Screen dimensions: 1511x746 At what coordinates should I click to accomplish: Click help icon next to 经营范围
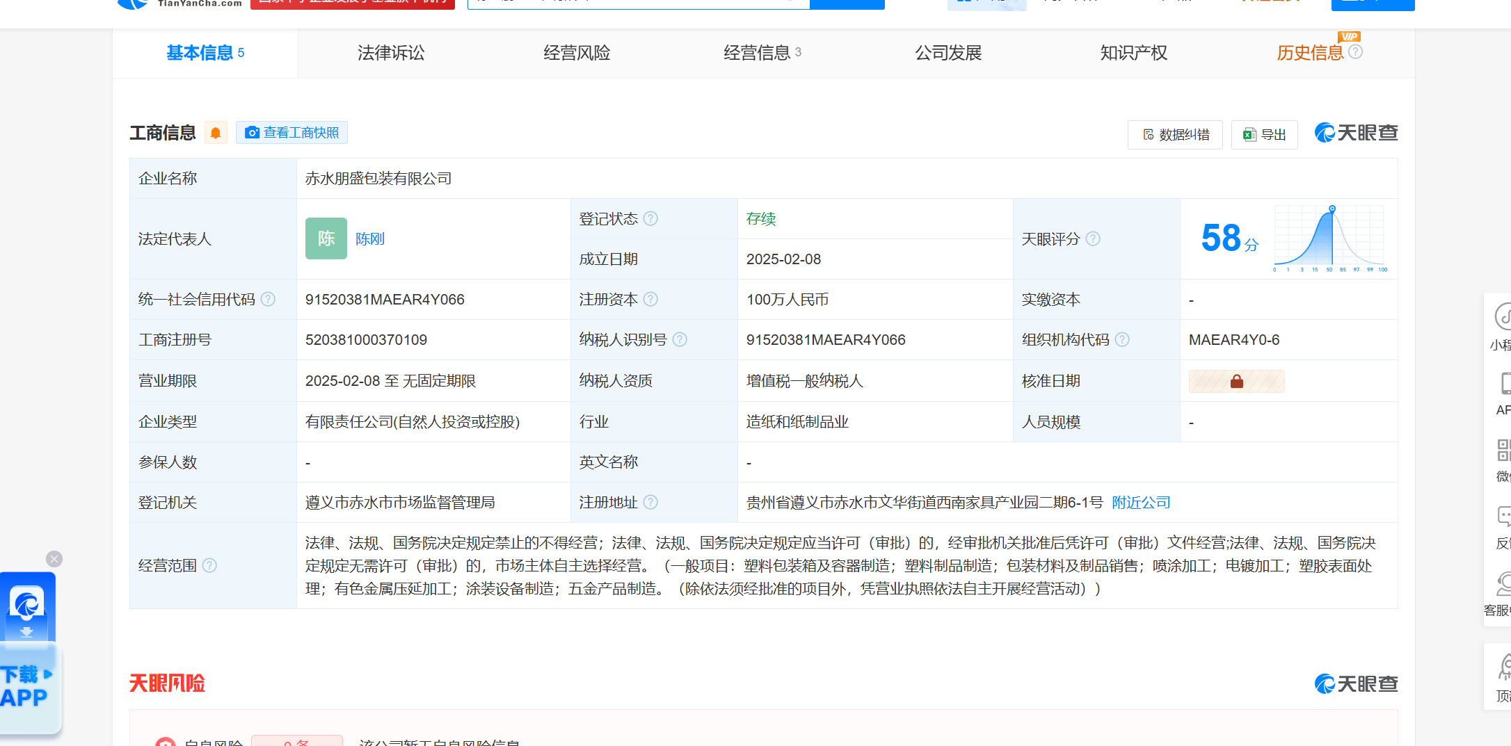pos(209,566)
